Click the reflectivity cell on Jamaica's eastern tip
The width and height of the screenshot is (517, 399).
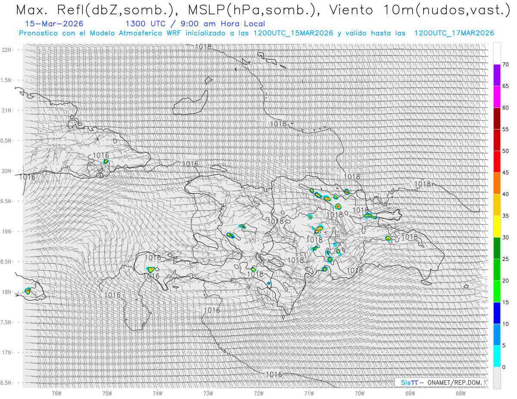click(x=28, y=291)
